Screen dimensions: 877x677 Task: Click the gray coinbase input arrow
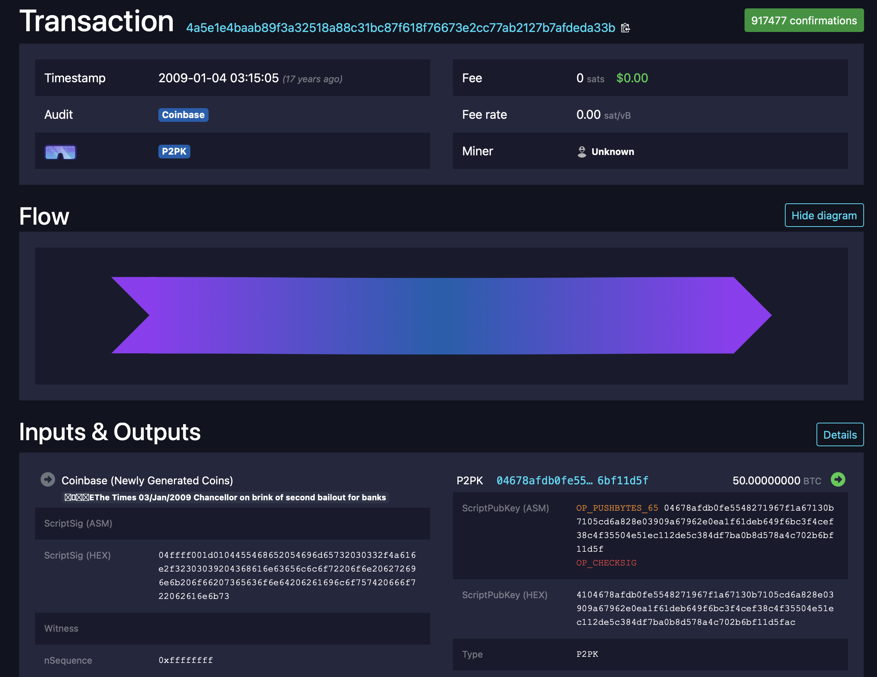coord(48,479)
